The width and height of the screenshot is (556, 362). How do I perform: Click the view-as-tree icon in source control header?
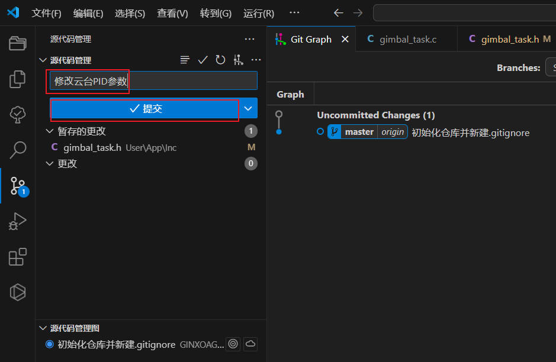(185, 60)
